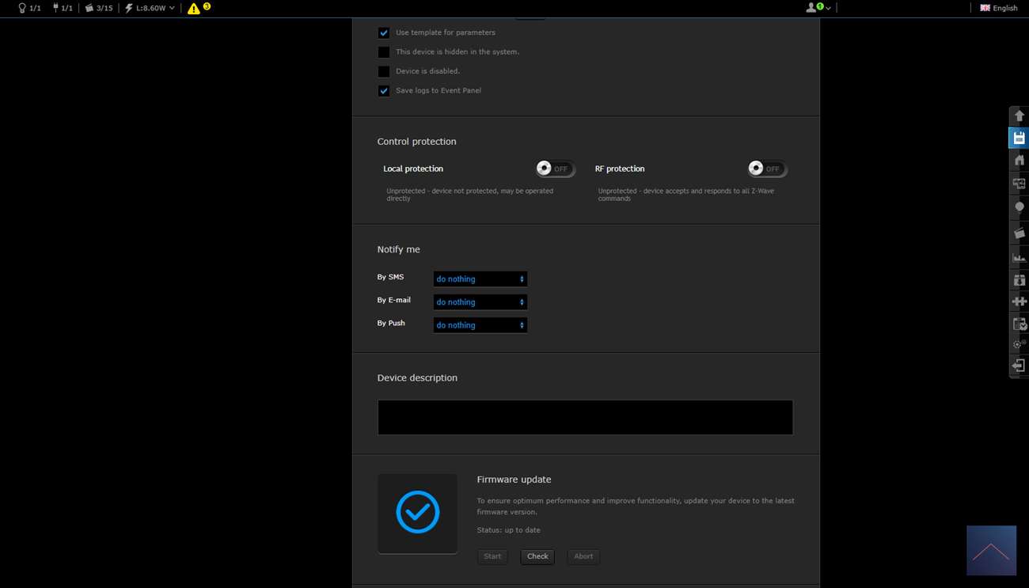1029x588 pixels.
Task: Click the firmware Check button
Action: pos(537,556)
